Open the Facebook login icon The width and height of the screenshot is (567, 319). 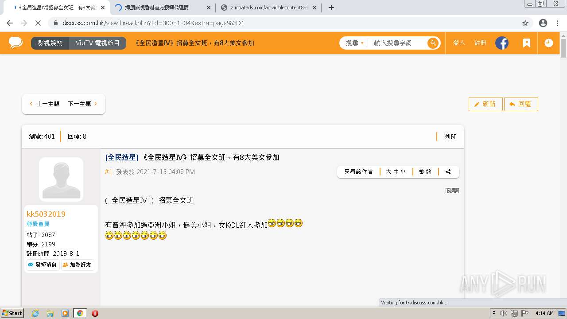pyautogui.click(x=502, y=43)
